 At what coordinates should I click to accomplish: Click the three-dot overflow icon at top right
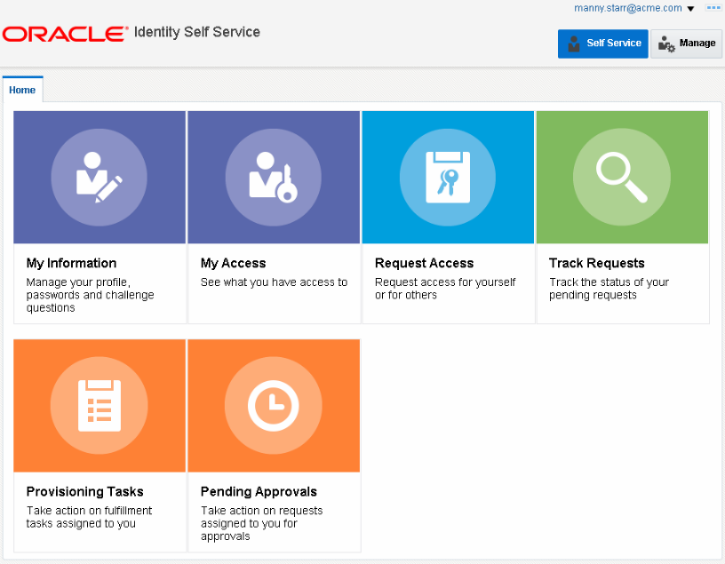point(713,8)
